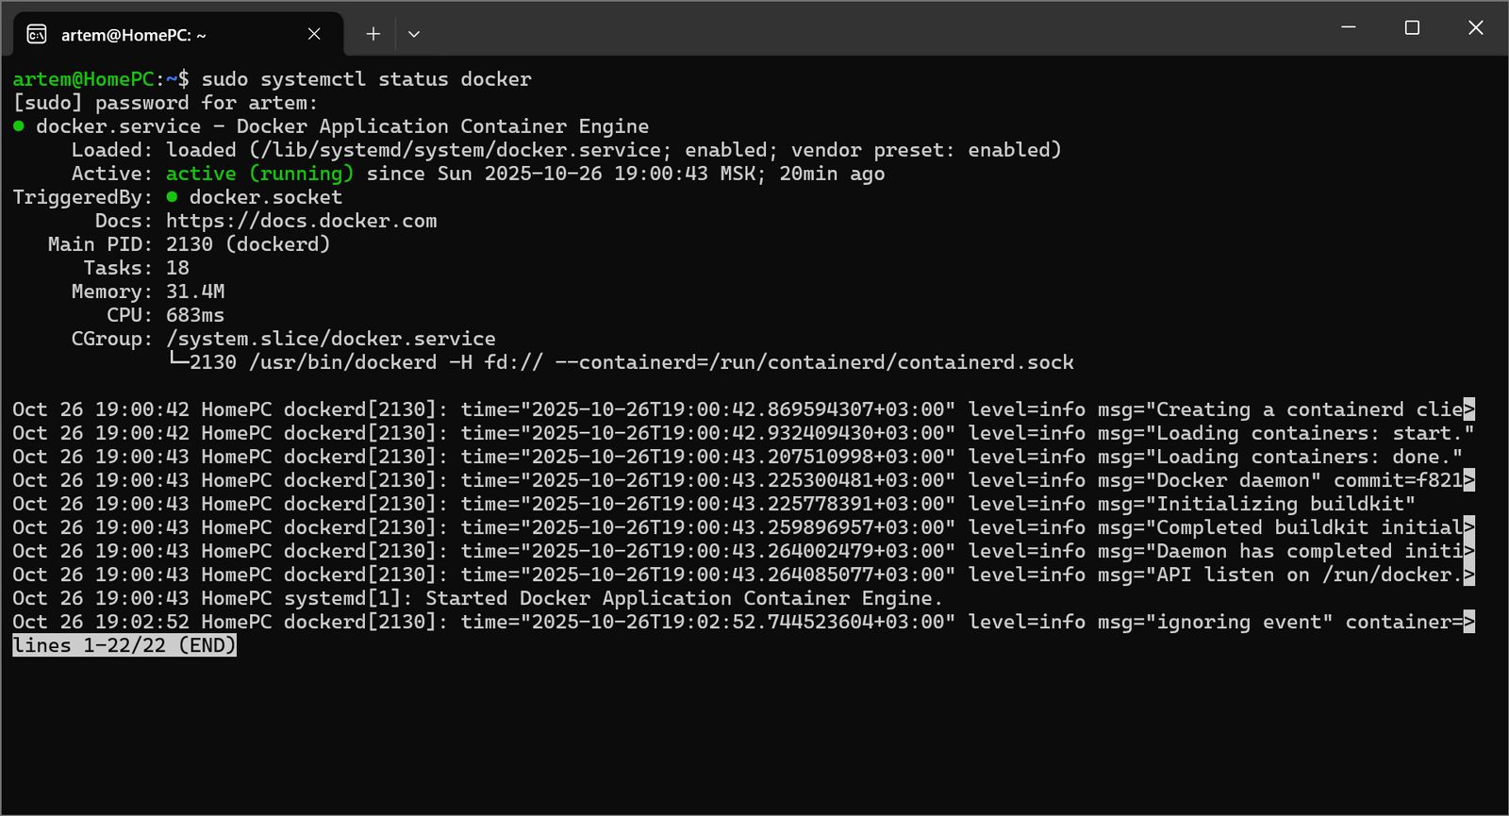Close the artem@HomePC terminal tab

click(314, 34)
